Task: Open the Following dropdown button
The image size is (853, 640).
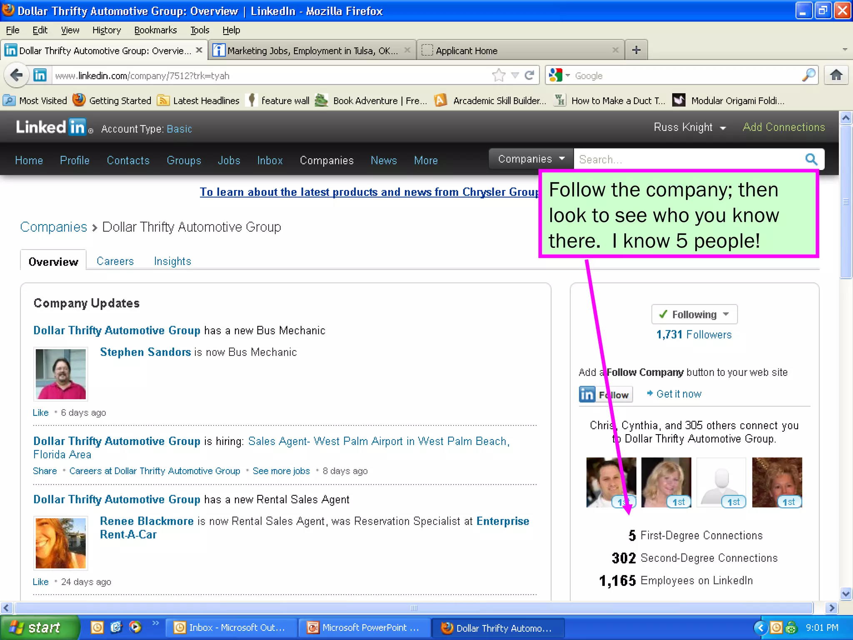Action: 694,315
